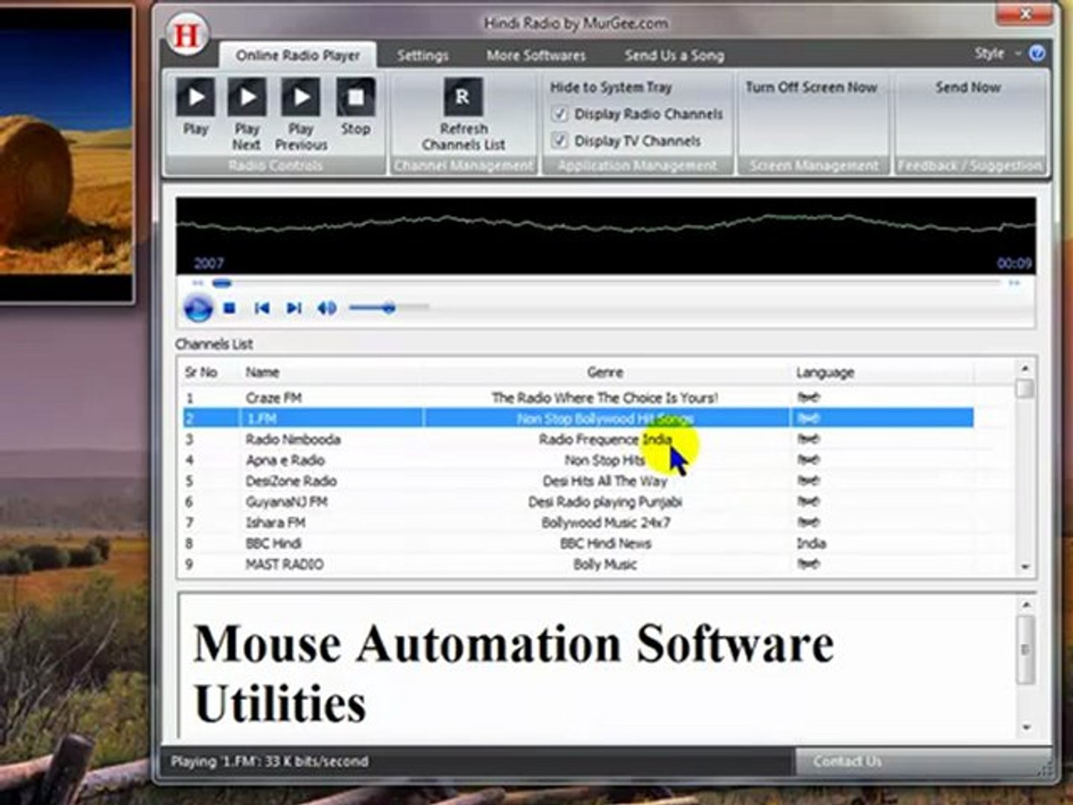The height and width of the screenshot is (805, 1073).
Task: Adjust the volume slider knob
Action: click(389, 308)
